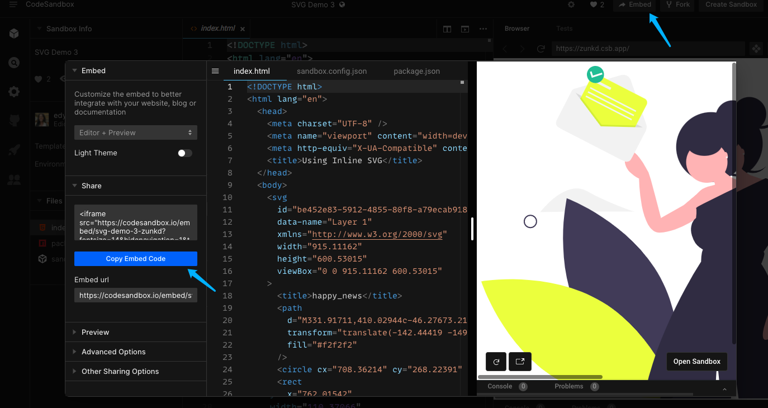This screenshot has height=408, width=768.
Task: Collapse the Files panel header
Action: click(x=48, y=201)
